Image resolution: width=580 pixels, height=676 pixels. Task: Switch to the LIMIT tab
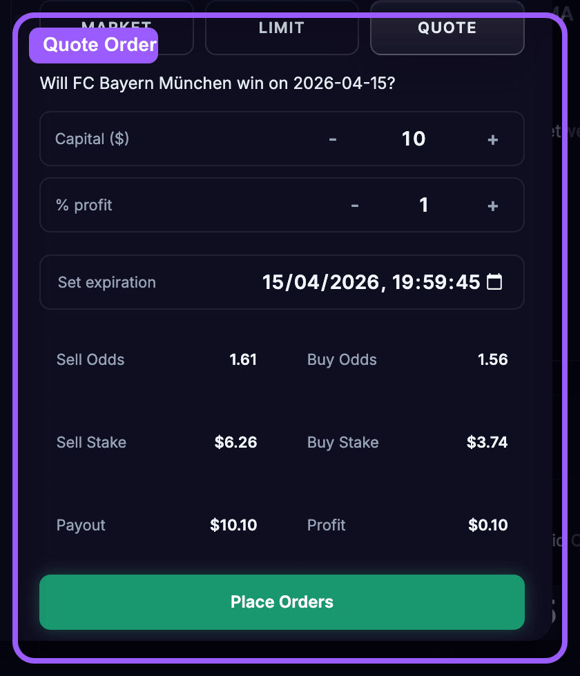pyautogui.click(x=282, y=28)
